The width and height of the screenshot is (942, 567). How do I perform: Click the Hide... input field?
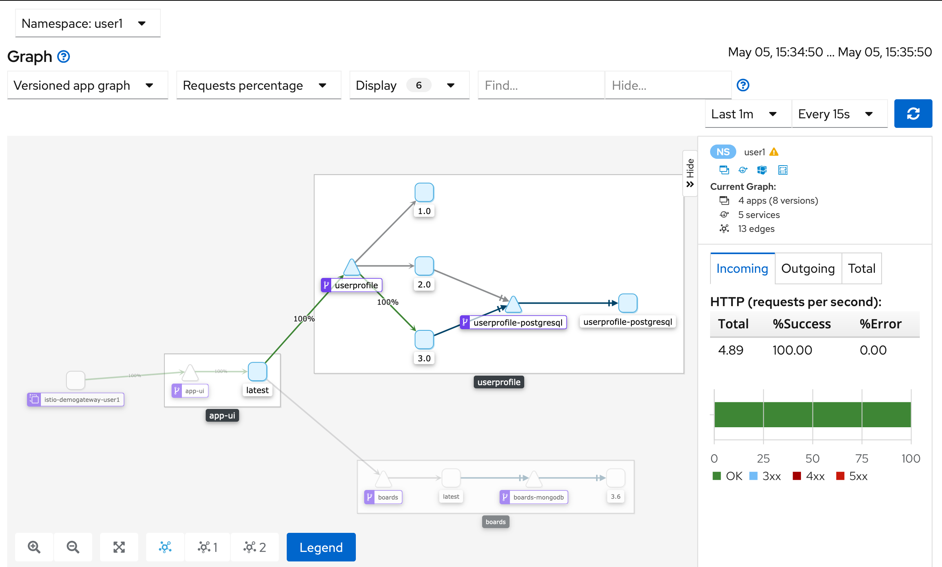point(668,85)
